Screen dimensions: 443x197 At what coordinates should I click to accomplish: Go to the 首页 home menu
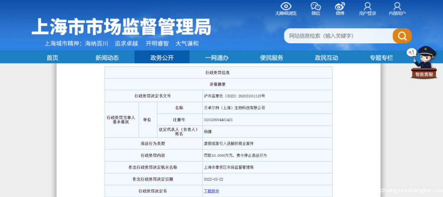(53, 58)
